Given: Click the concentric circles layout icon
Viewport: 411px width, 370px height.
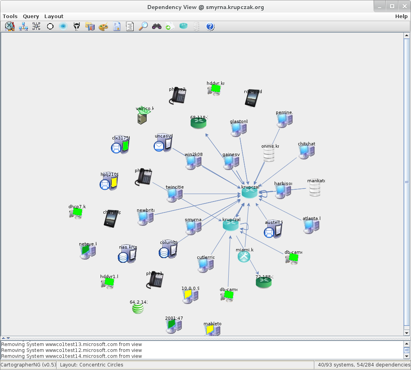Looking at the screenshot, I should point(63,26).
